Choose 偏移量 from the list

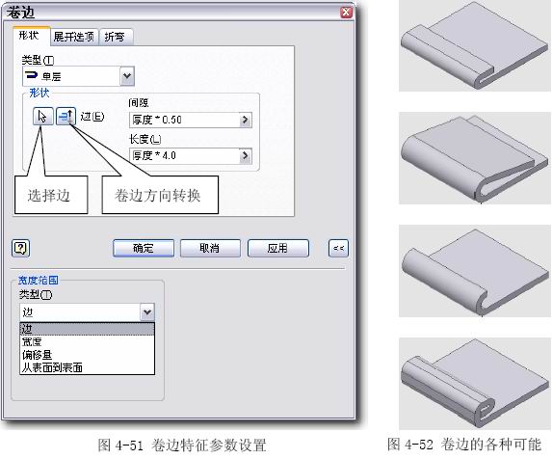[87, 355]
